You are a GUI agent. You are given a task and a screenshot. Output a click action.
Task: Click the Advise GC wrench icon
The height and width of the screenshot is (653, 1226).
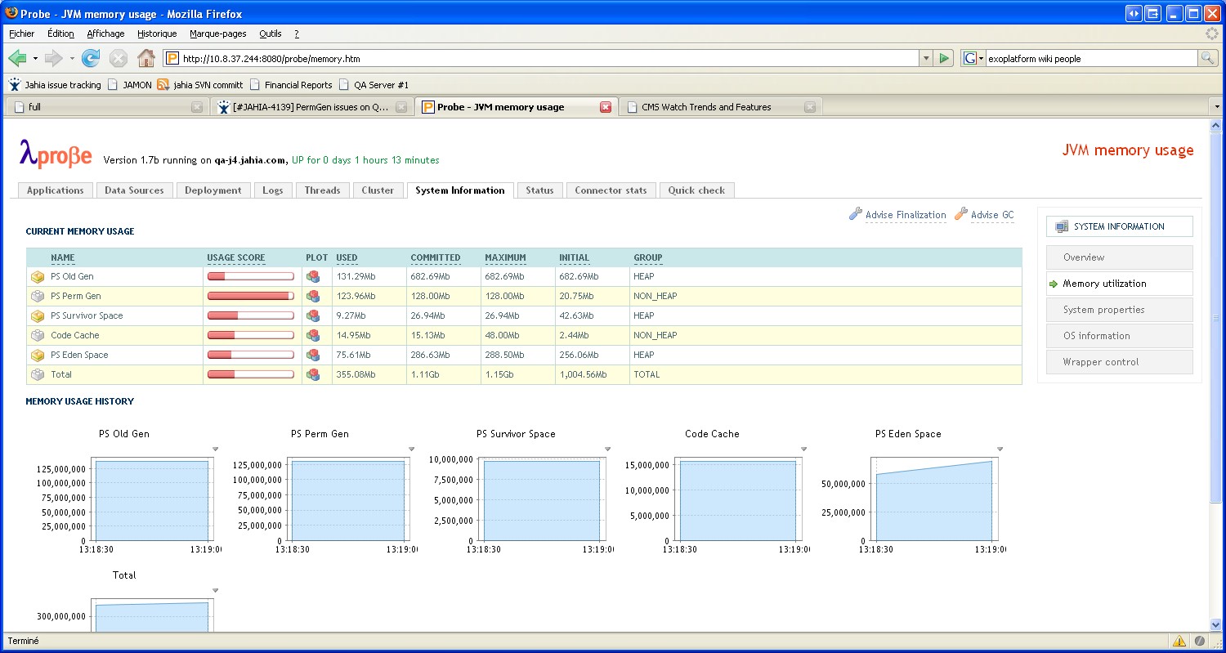(961, 214)
